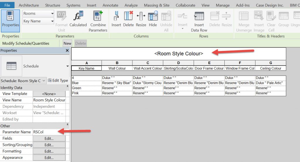This screenshot has height=162, width=300.
Task: Open the Annotate ribbon tab
Action: [x=110, y=5]
